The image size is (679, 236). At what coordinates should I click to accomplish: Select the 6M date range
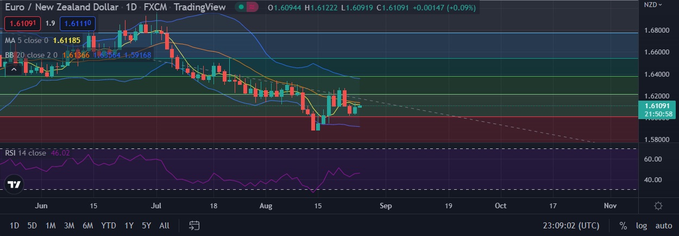pos(87,225)
